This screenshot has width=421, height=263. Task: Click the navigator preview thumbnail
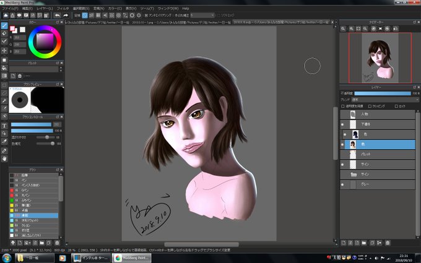click(x=380, y=58)
